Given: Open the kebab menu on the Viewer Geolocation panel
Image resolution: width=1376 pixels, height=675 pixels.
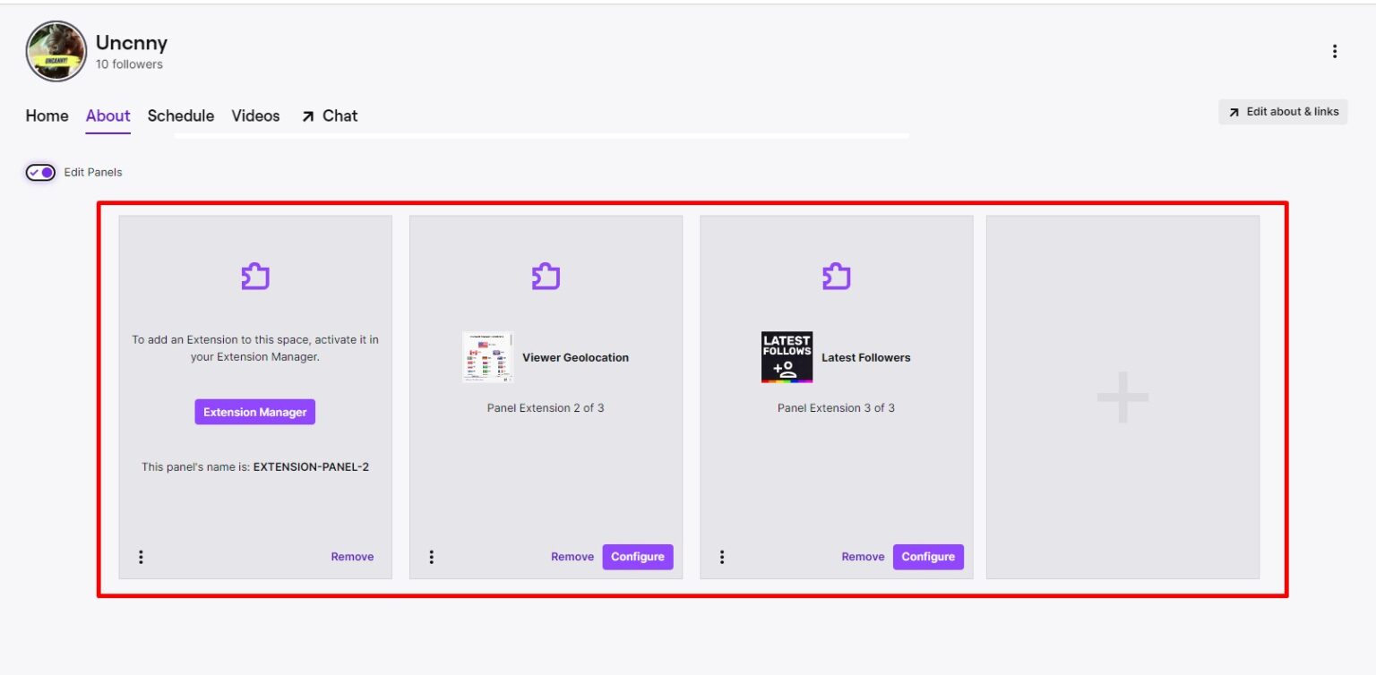Looking at the screenshot, I should pyautogui.click(x=431, y=556).
